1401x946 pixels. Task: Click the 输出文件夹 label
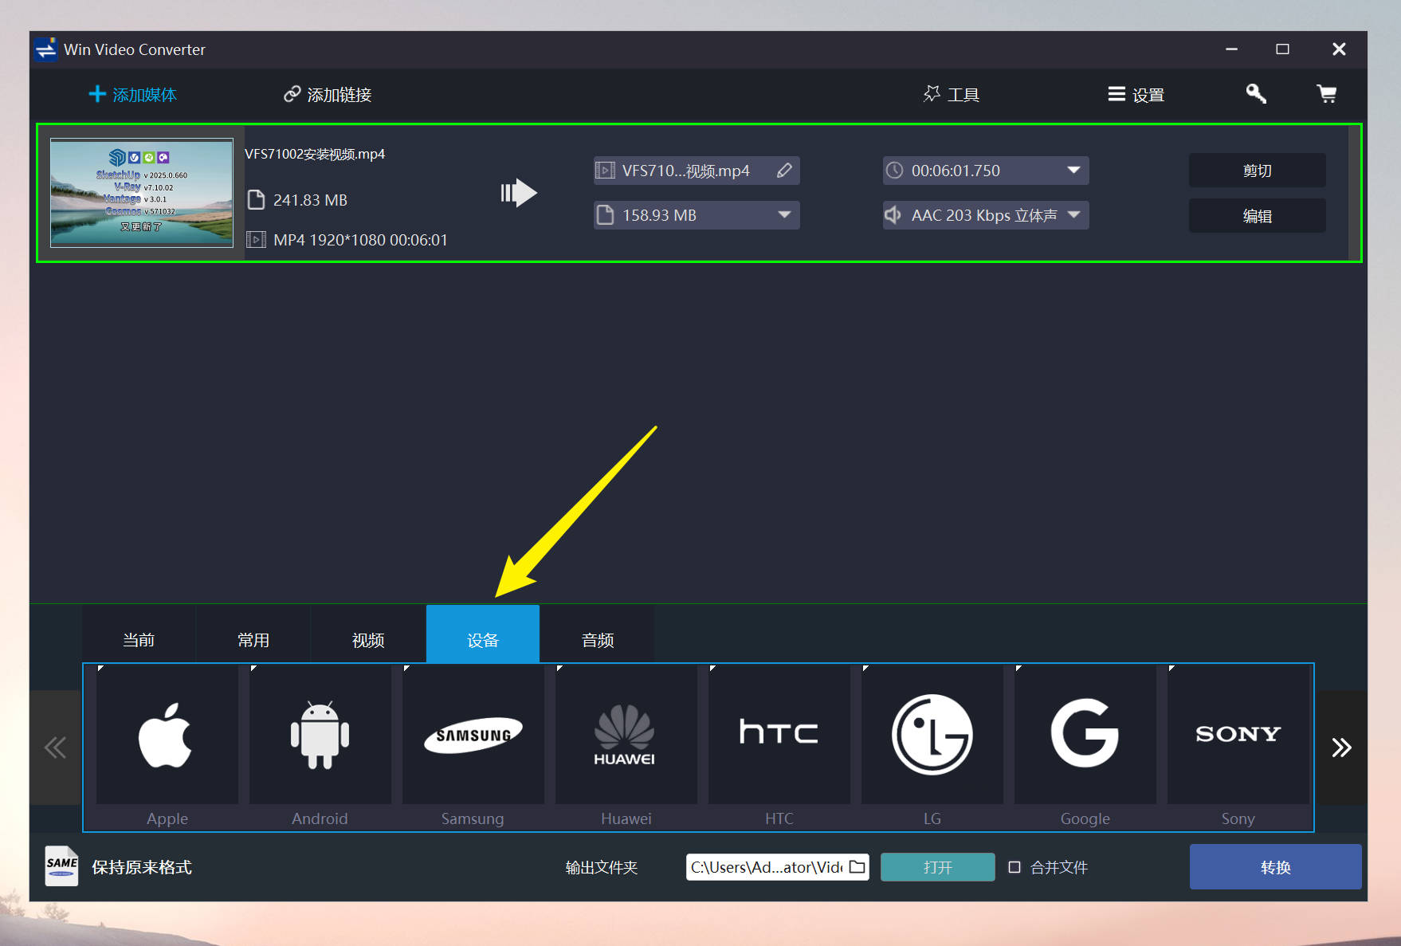point(602,867)
